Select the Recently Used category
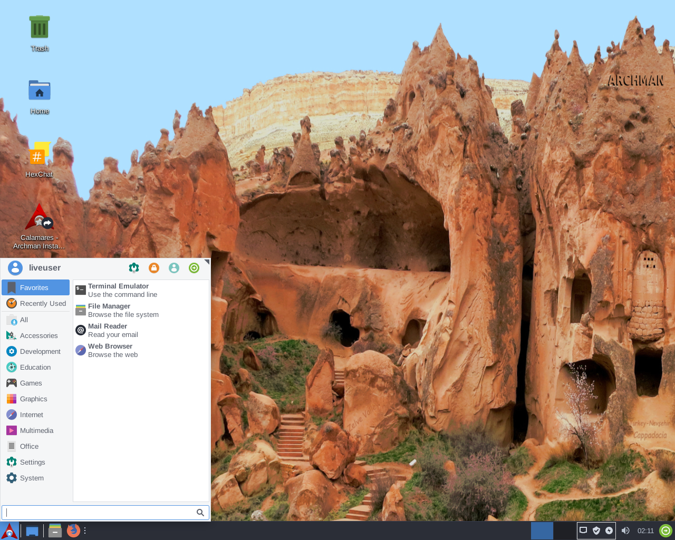 (x=36, y=303)
